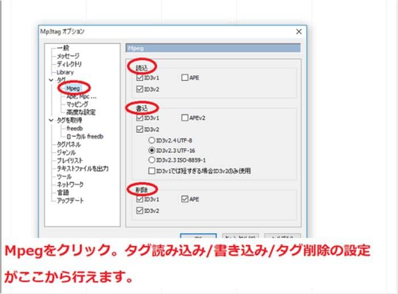Enable APEv2 writing checkbox
This screenshot has width=398, height=294.
pyautogui.click(x=185, y=118)
